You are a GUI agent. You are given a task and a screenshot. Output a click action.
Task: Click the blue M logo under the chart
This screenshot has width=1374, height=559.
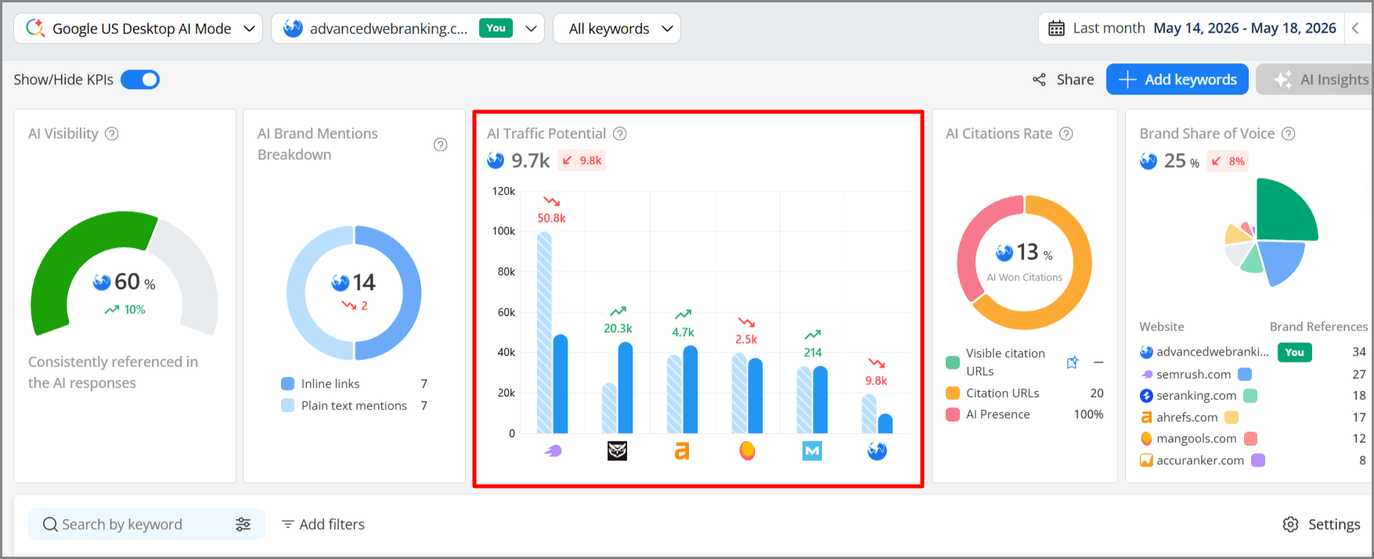813,451
